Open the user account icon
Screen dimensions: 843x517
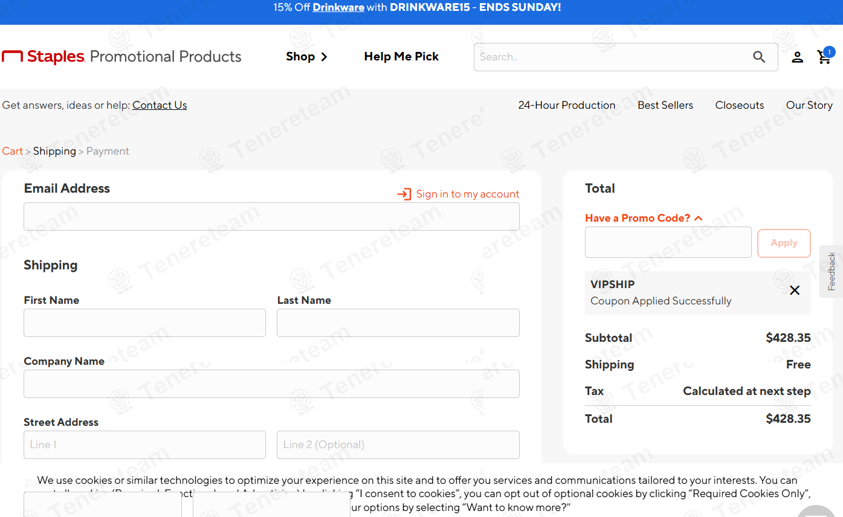coord(797,57)
